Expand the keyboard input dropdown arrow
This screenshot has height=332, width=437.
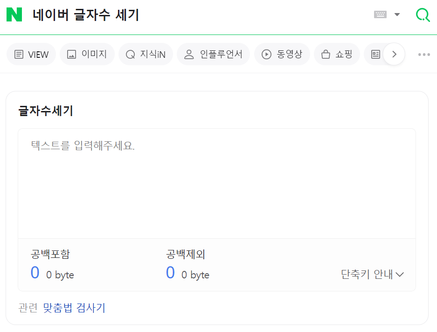coord(397,14)
